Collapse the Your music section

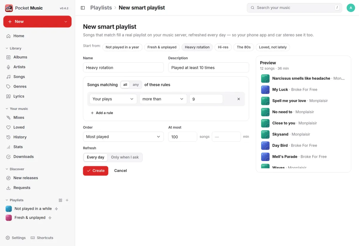tap(17, 109)
